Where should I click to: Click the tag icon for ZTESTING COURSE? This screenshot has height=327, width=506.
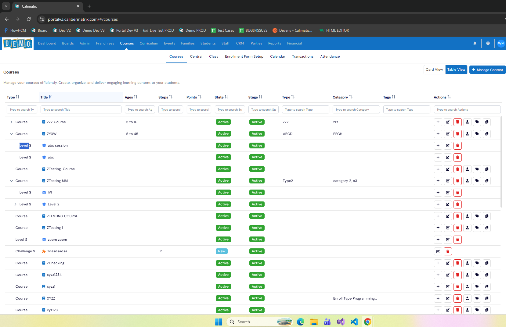(x=477, y=216)
